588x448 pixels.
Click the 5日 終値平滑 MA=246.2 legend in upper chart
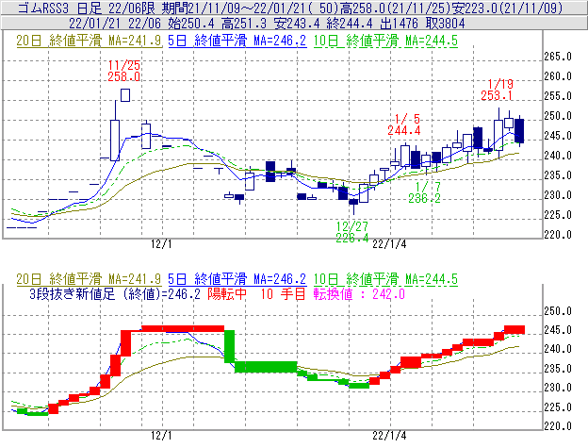point(237,41)
